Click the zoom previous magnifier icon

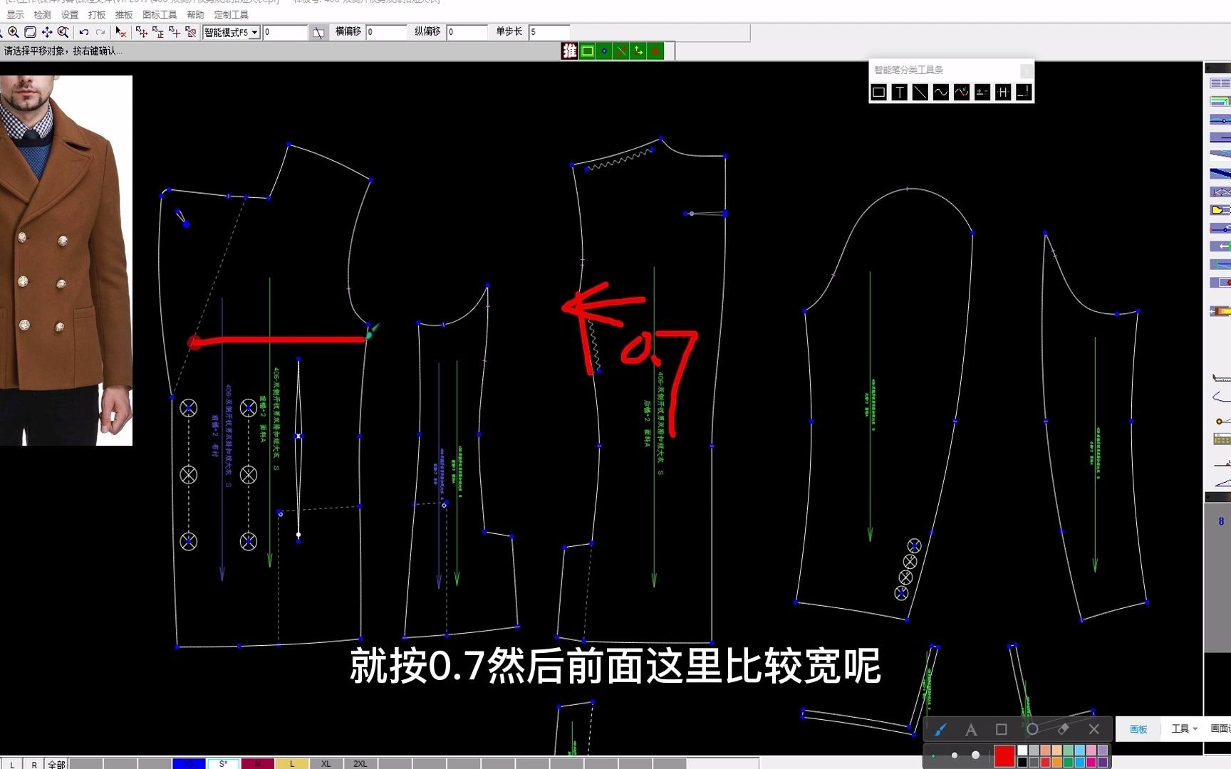[x=63, y=32]
